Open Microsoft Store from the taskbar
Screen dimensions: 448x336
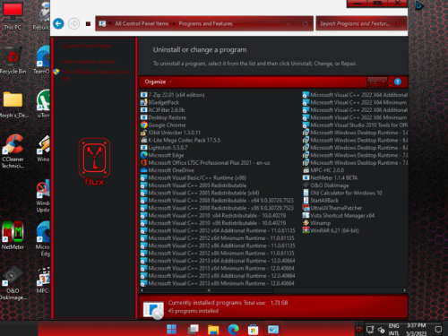[253, 330]
